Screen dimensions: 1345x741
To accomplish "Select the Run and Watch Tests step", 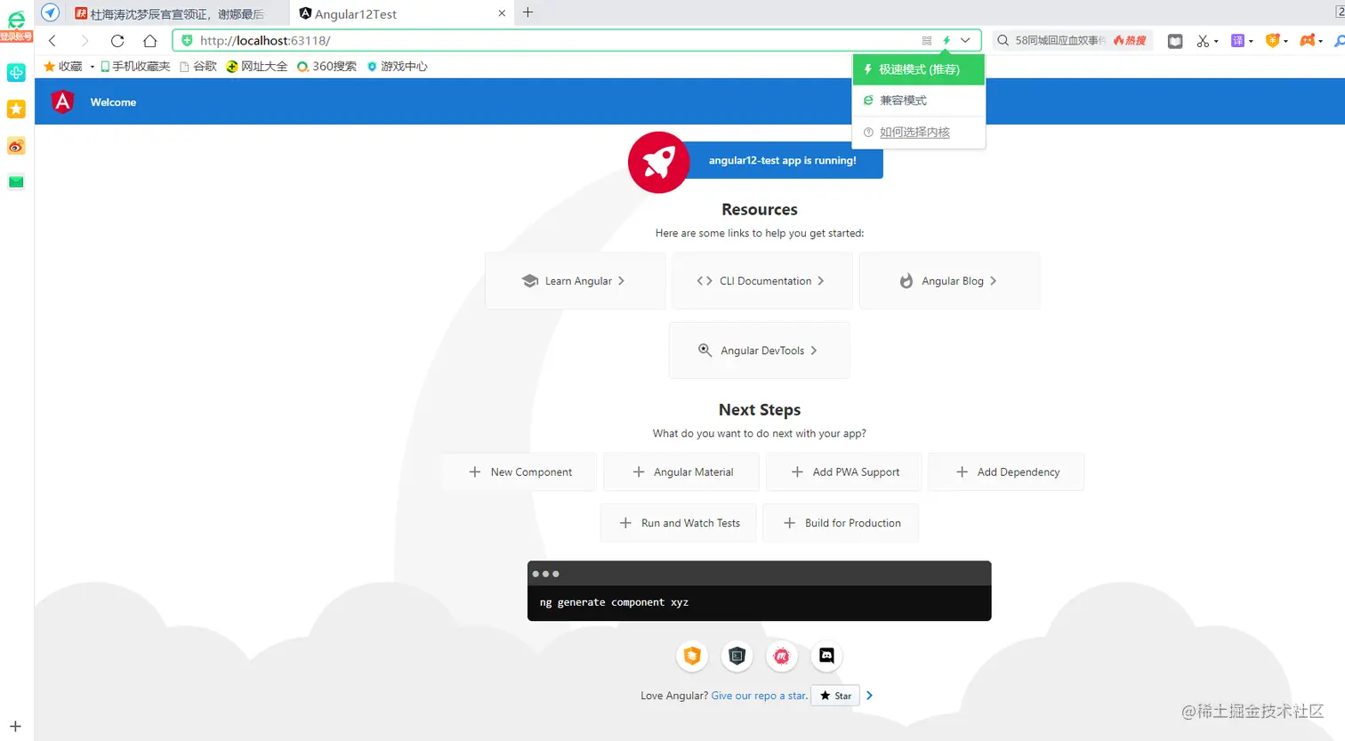I will click(x=678, y=523).
